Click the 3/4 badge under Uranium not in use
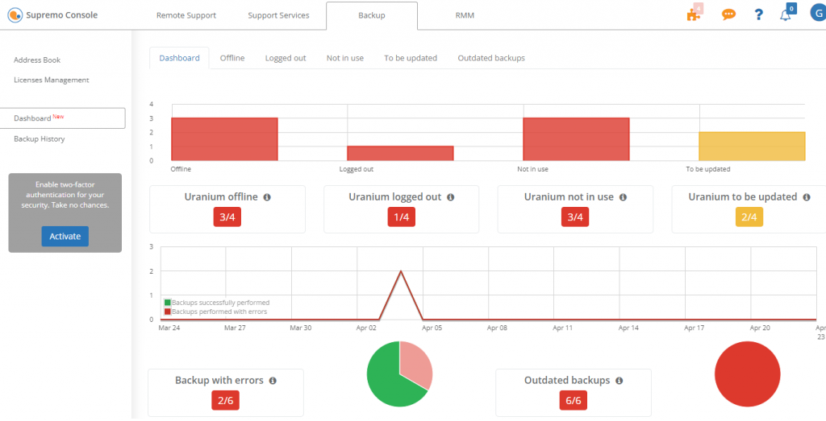 [x=575, y=217]
